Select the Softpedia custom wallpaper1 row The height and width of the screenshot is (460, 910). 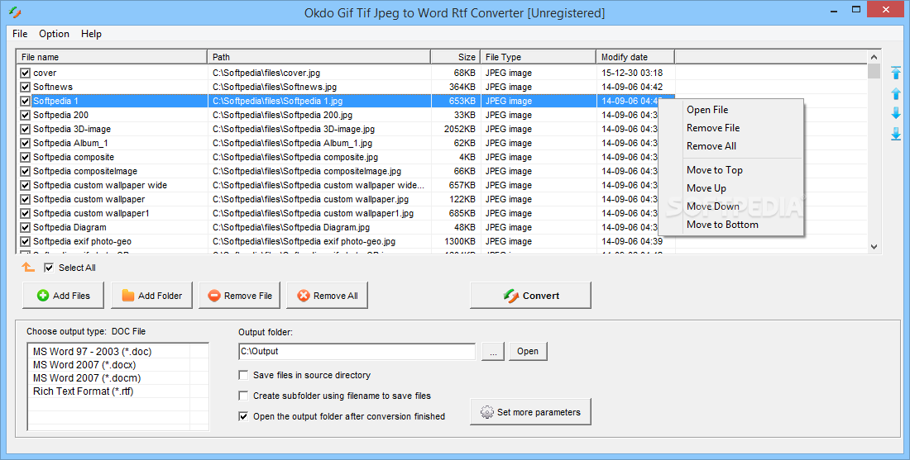(x=345, y=213)
